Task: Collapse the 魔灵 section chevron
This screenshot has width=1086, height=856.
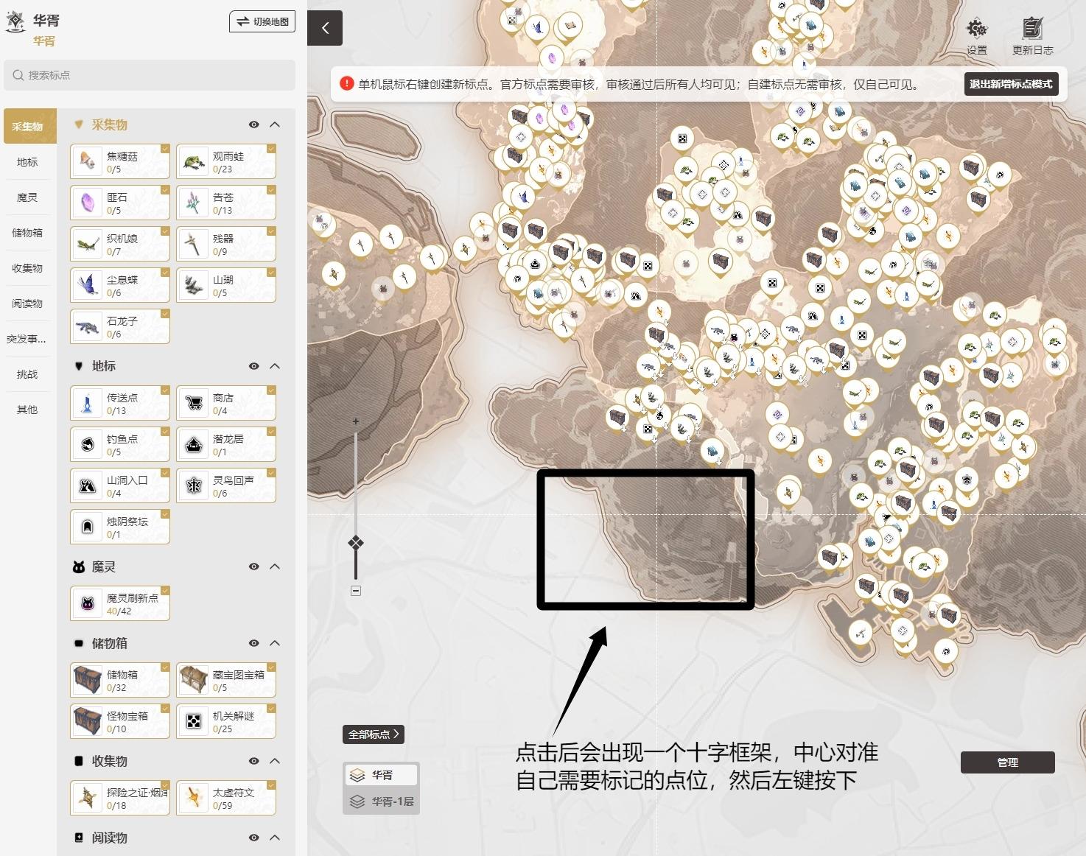Action: pyautogui.click(x=275, y=566)
